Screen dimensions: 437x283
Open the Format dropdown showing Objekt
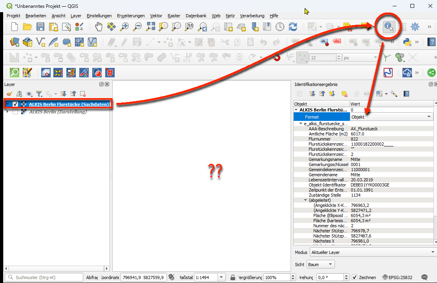pos(391,117)
